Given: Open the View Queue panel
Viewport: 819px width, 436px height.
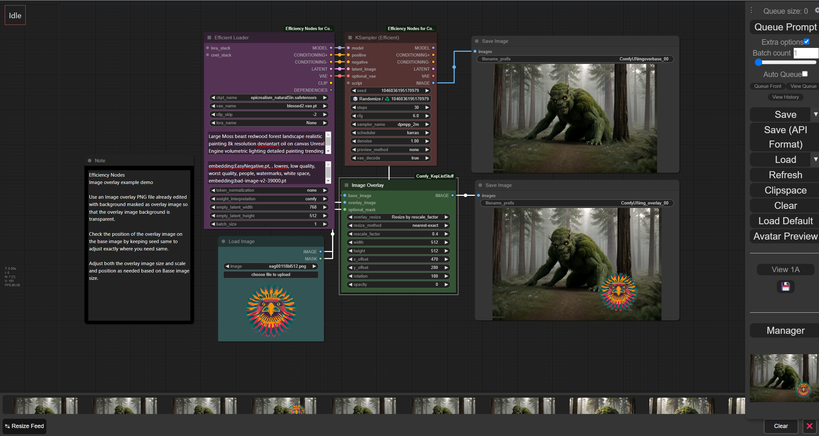Looking at the screenshot, I should [x=803, y=86].
